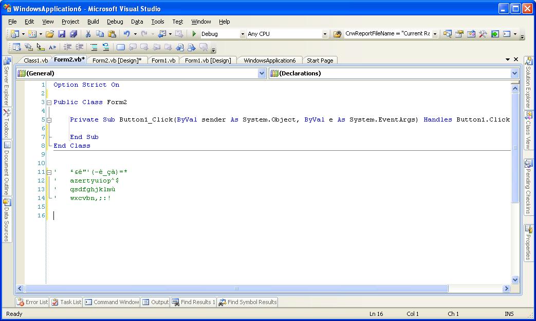
Task: Open the Any CPU platform dropdown
Action: (x=325, y=34)
